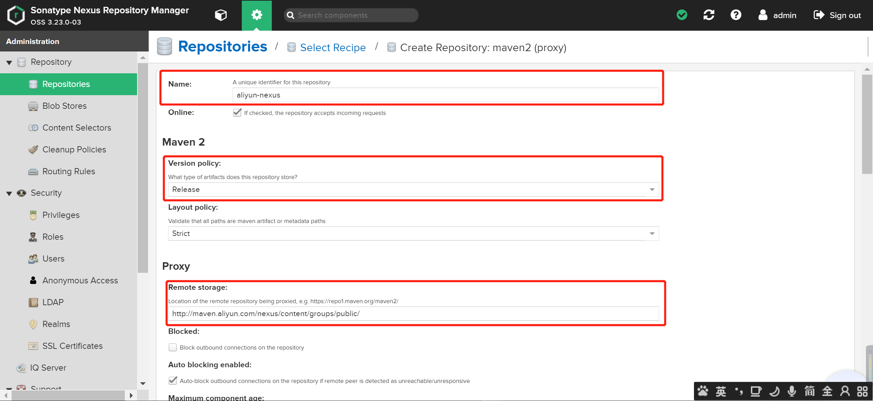Collapse the Security tree section

(9, 193)
